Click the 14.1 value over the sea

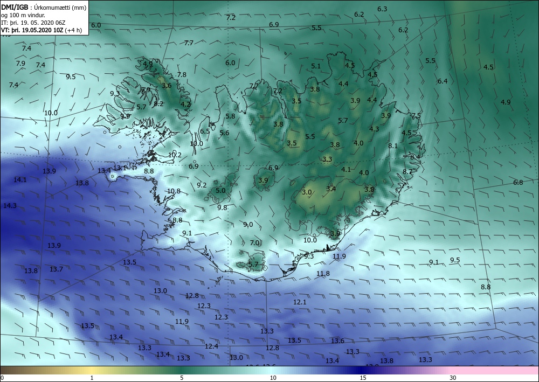20,179
